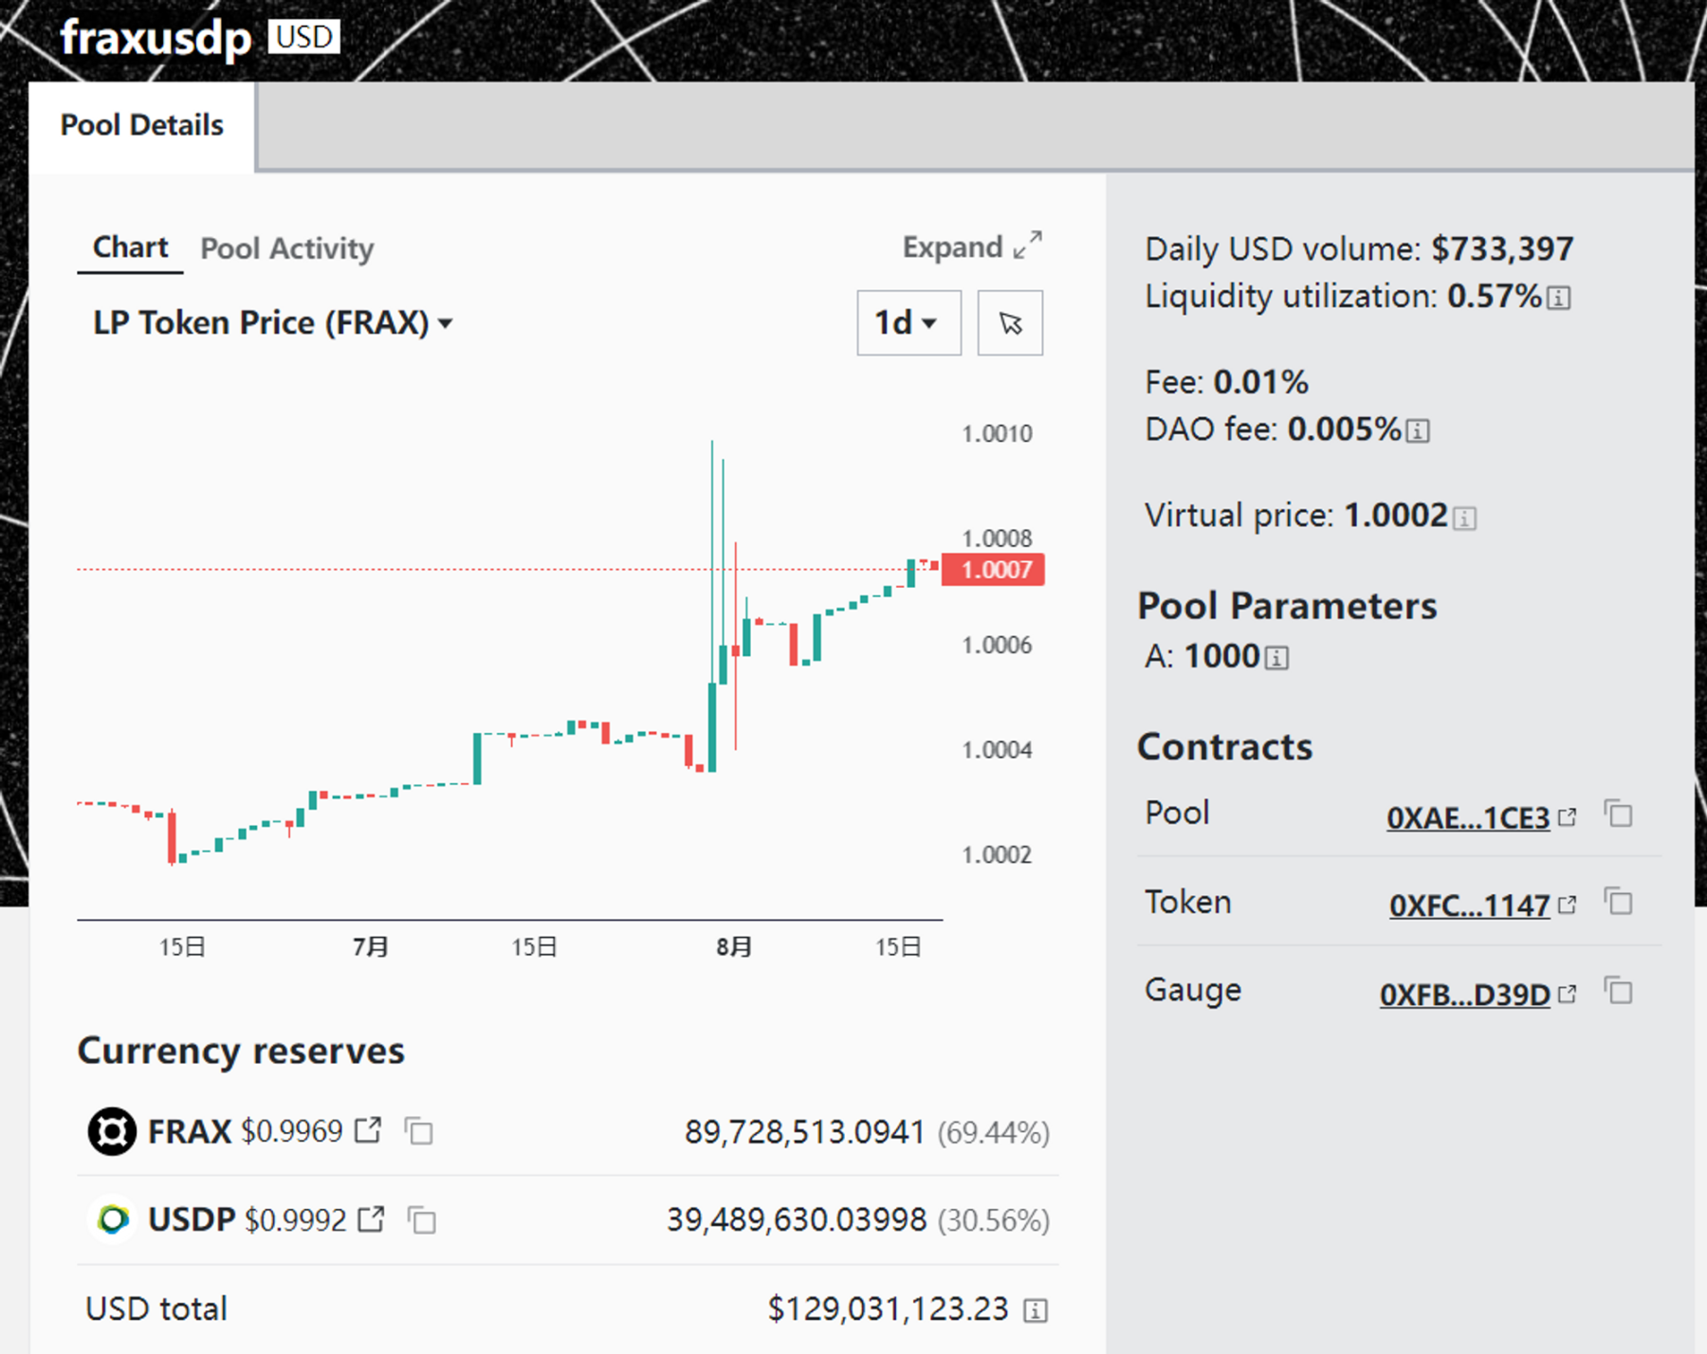Copy the Gauge contract address
The image size is (1707, 1354).
1619,991
